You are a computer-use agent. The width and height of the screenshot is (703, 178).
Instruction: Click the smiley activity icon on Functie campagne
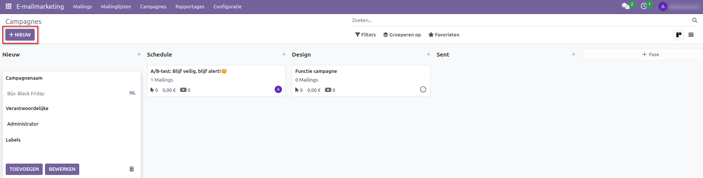tap(423, 90)
